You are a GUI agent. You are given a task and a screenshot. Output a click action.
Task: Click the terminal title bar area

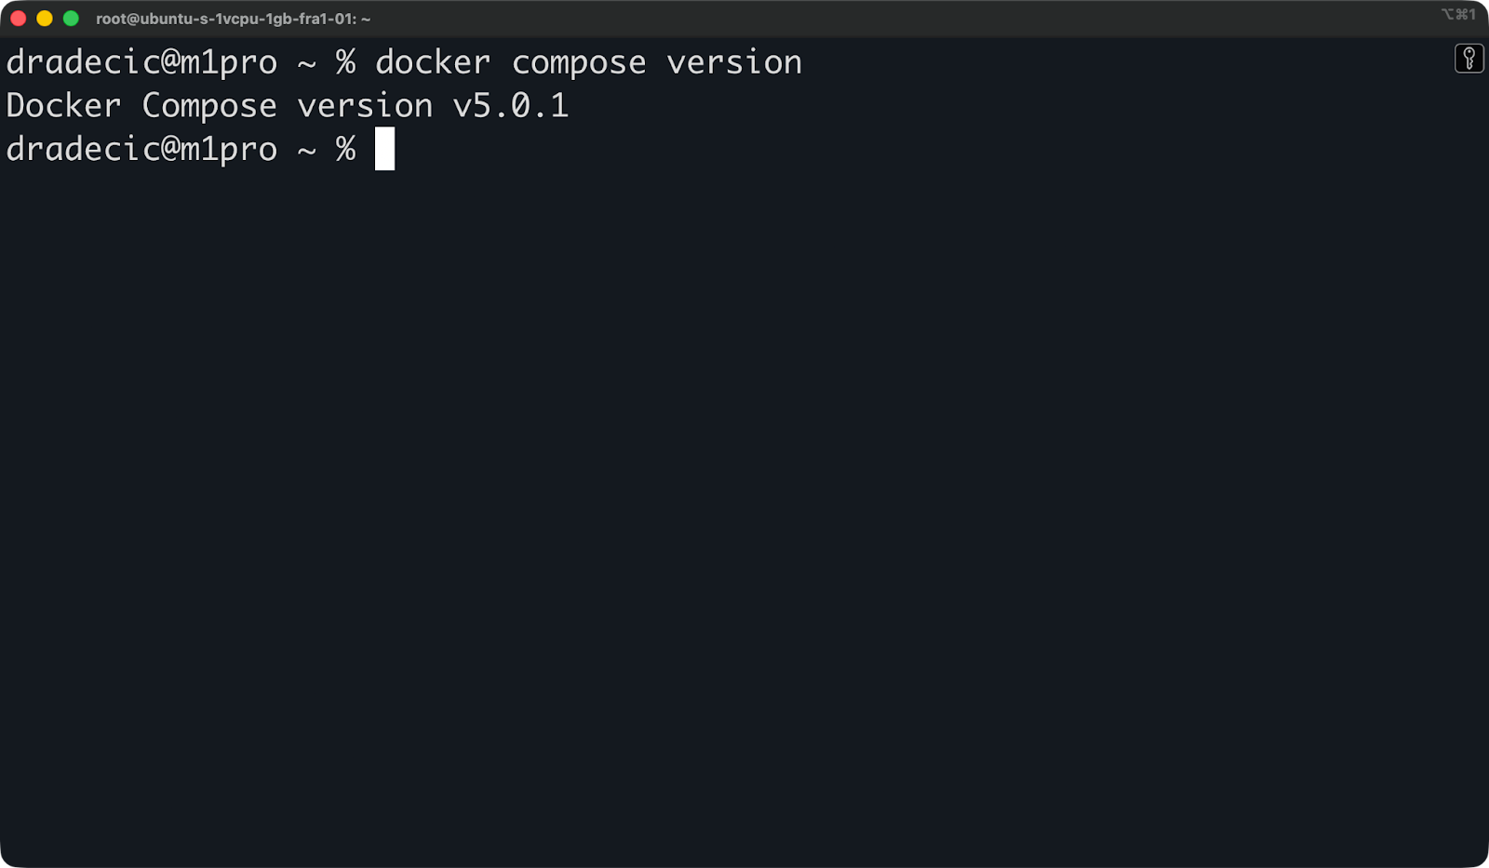click(651, 18)
